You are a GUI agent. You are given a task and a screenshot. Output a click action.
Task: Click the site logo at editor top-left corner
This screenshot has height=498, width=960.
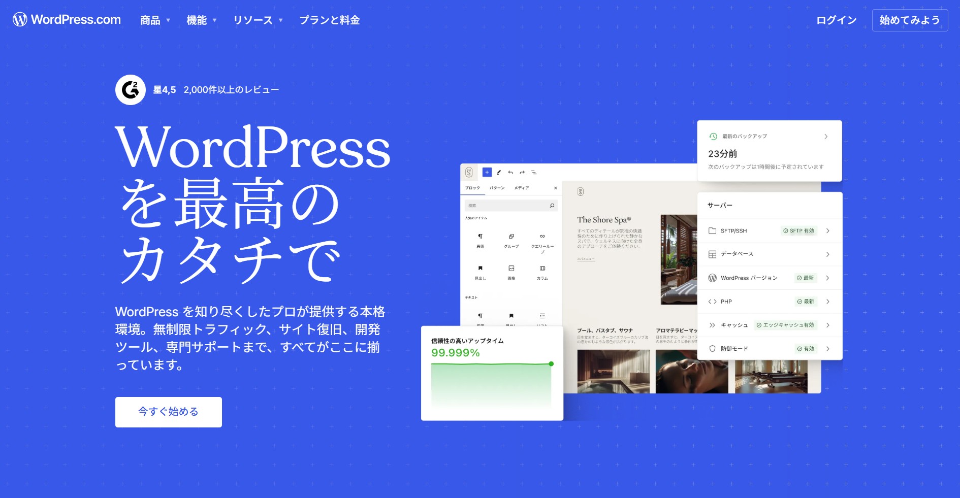[x=469, y=172]
